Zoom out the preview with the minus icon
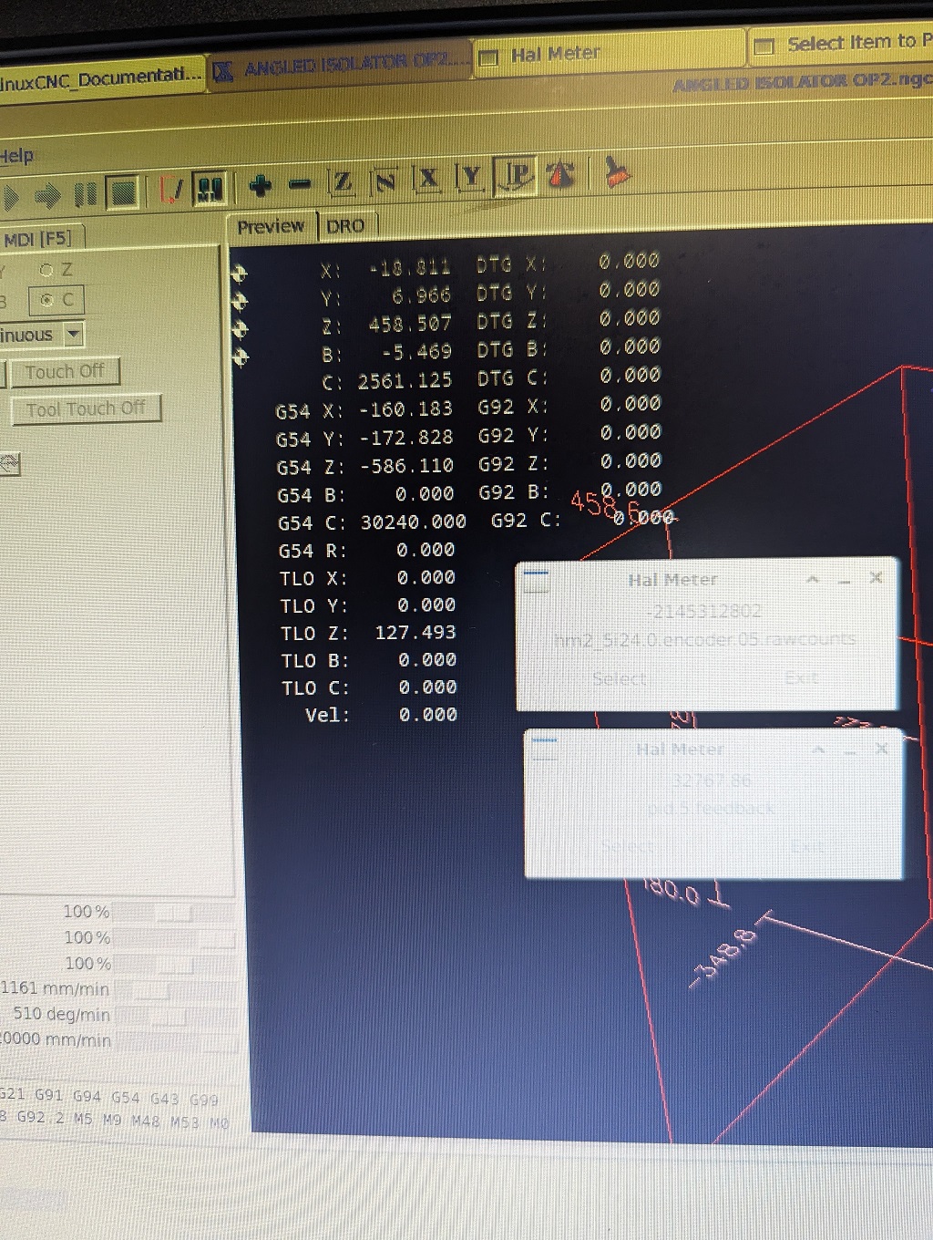This screenshot has width=933, height=1240. [x=299, y=184]
